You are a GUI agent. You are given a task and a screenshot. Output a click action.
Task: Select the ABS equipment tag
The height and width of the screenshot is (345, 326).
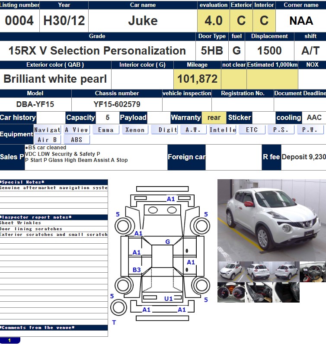click(77, 139)
